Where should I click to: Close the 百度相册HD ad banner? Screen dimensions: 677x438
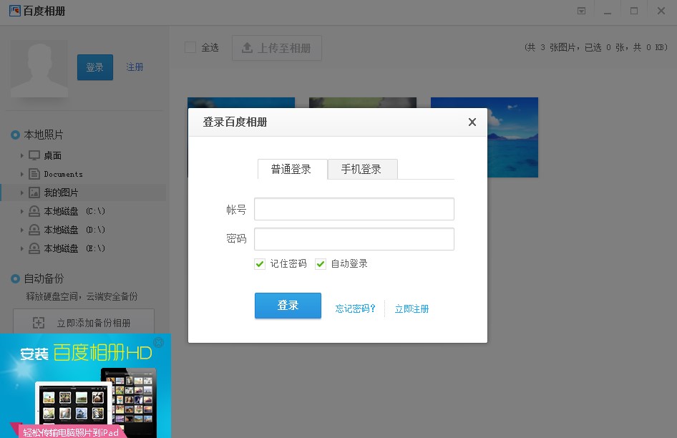click(159, 343)
